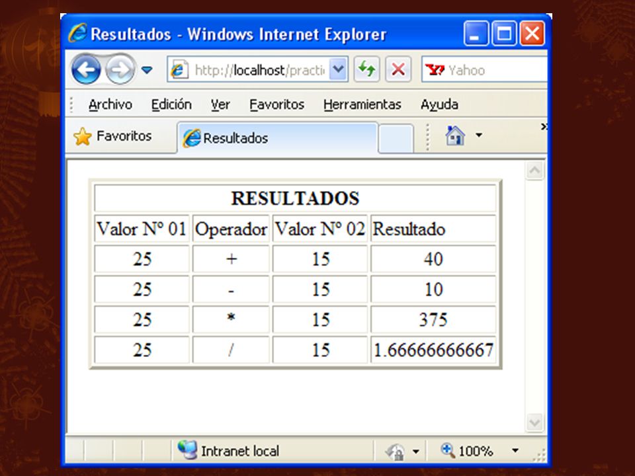Stop loading with the red X icon
The height and width of the screenshot is (476, 635).
(x=398, y=69)
